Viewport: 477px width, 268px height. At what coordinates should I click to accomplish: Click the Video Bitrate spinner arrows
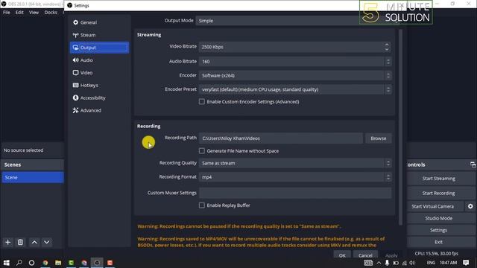pyautogui.click(x=387, y=47)
